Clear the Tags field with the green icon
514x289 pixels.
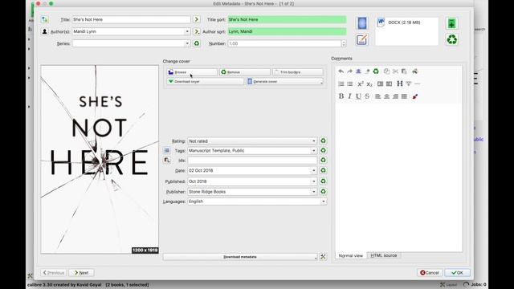[323, 150]
